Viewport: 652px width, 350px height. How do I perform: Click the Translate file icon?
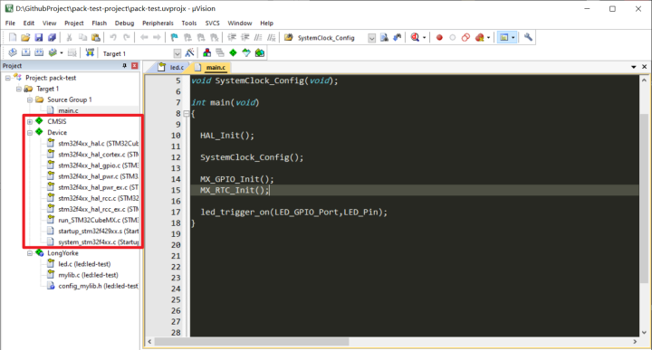tap(13, 52)
